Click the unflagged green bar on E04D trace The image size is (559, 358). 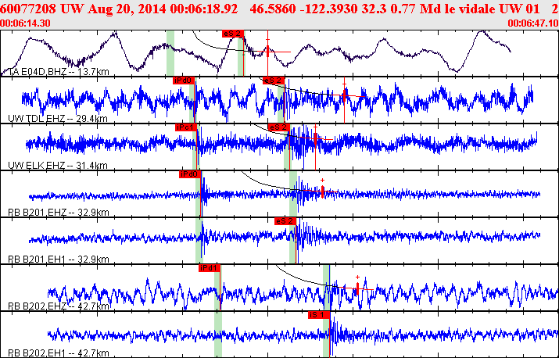tap(170, 53)
